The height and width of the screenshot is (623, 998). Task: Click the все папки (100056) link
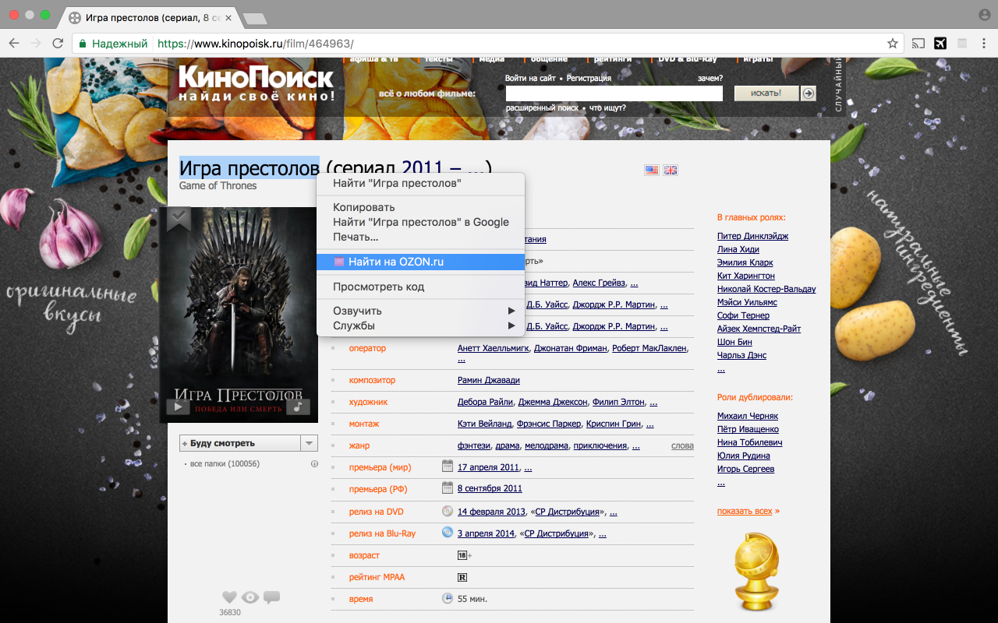tap(225, 463)
